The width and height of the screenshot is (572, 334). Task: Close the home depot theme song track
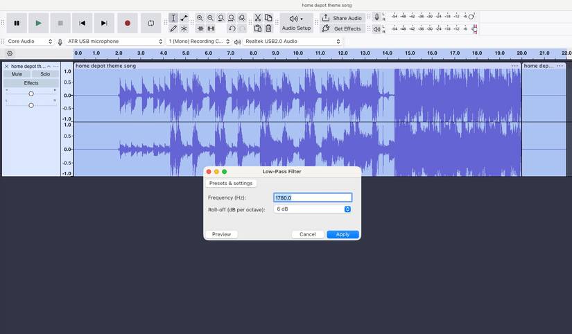point(6,67)
